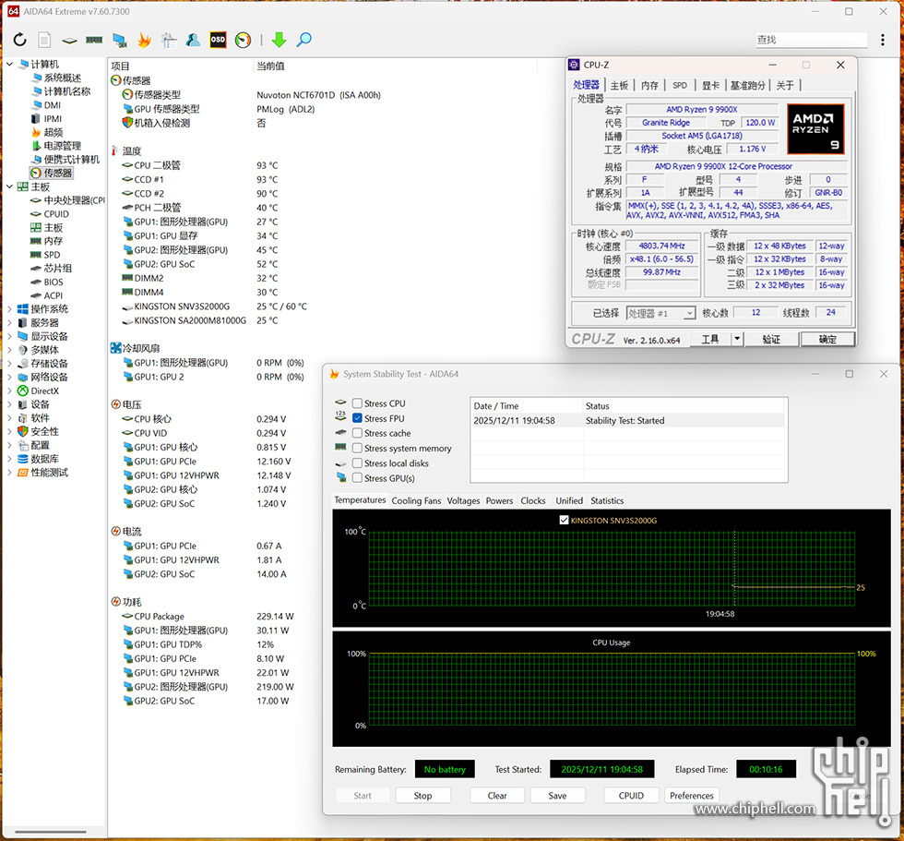
Task: Click the flame stability test toolbar icon
Action: point(144,40)
